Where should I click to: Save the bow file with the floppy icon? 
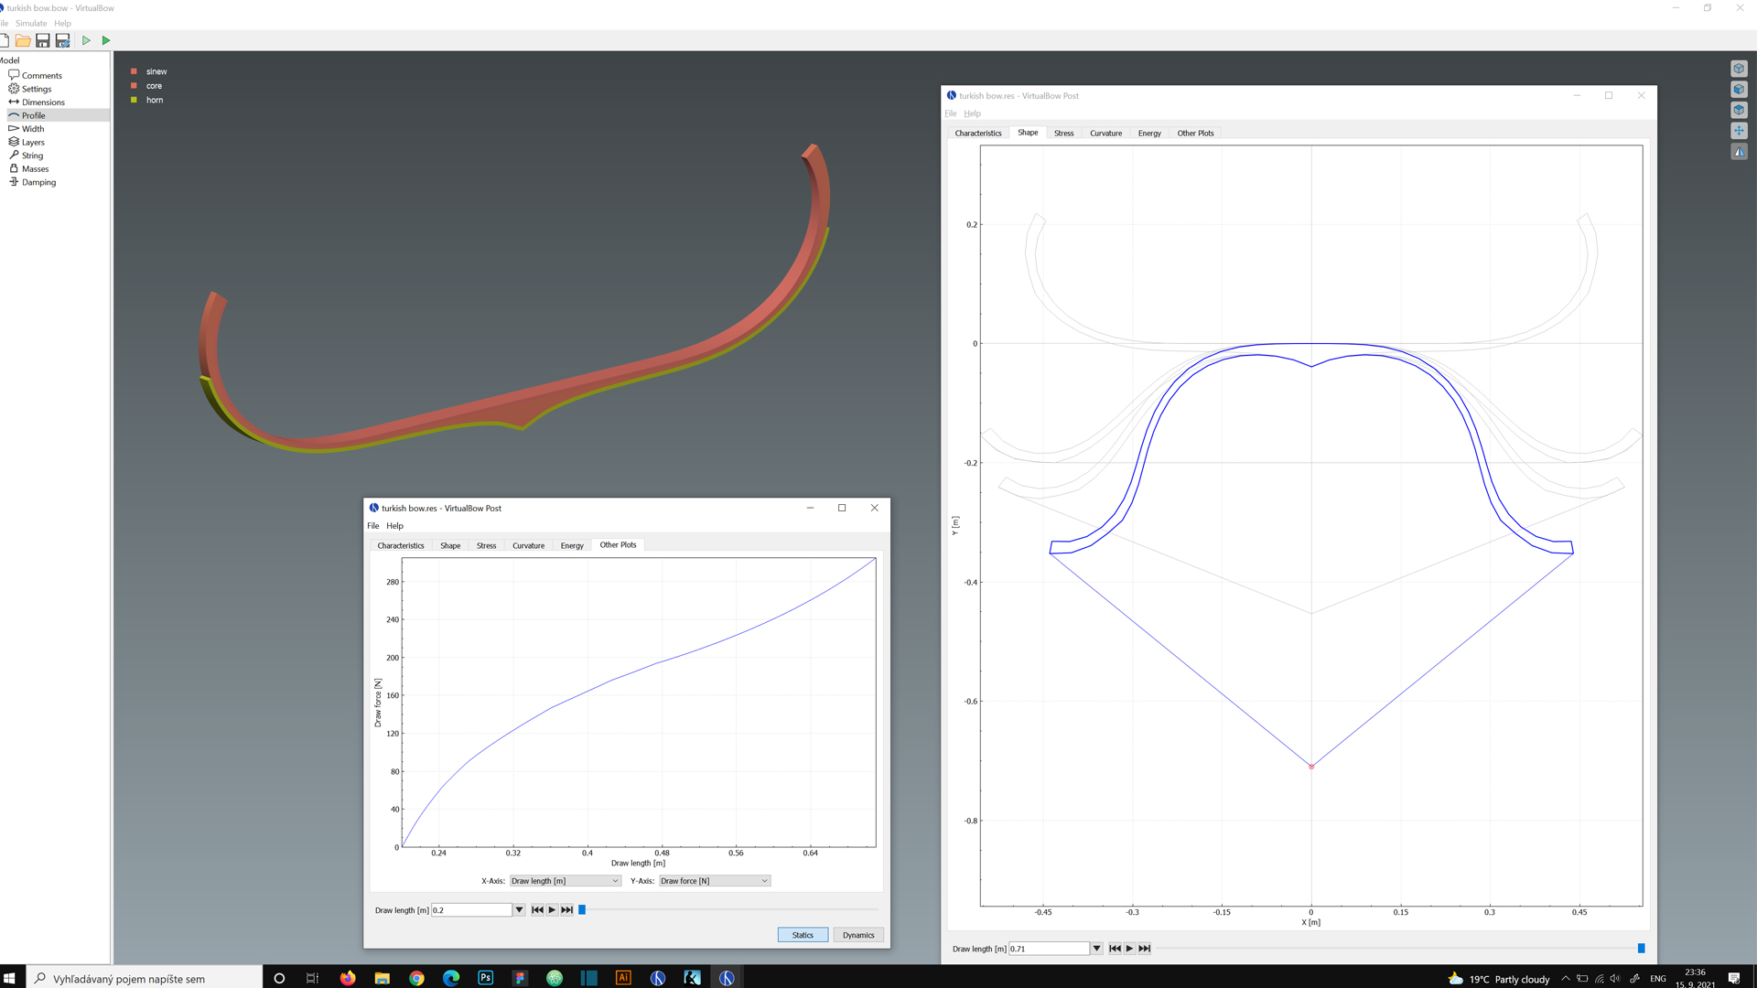point(43,40)
